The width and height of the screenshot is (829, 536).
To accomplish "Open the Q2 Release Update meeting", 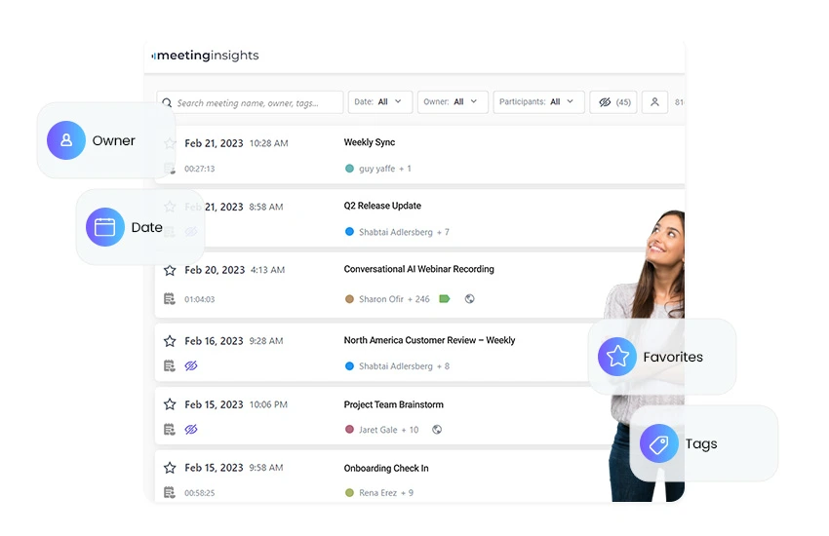I will 382,206.
